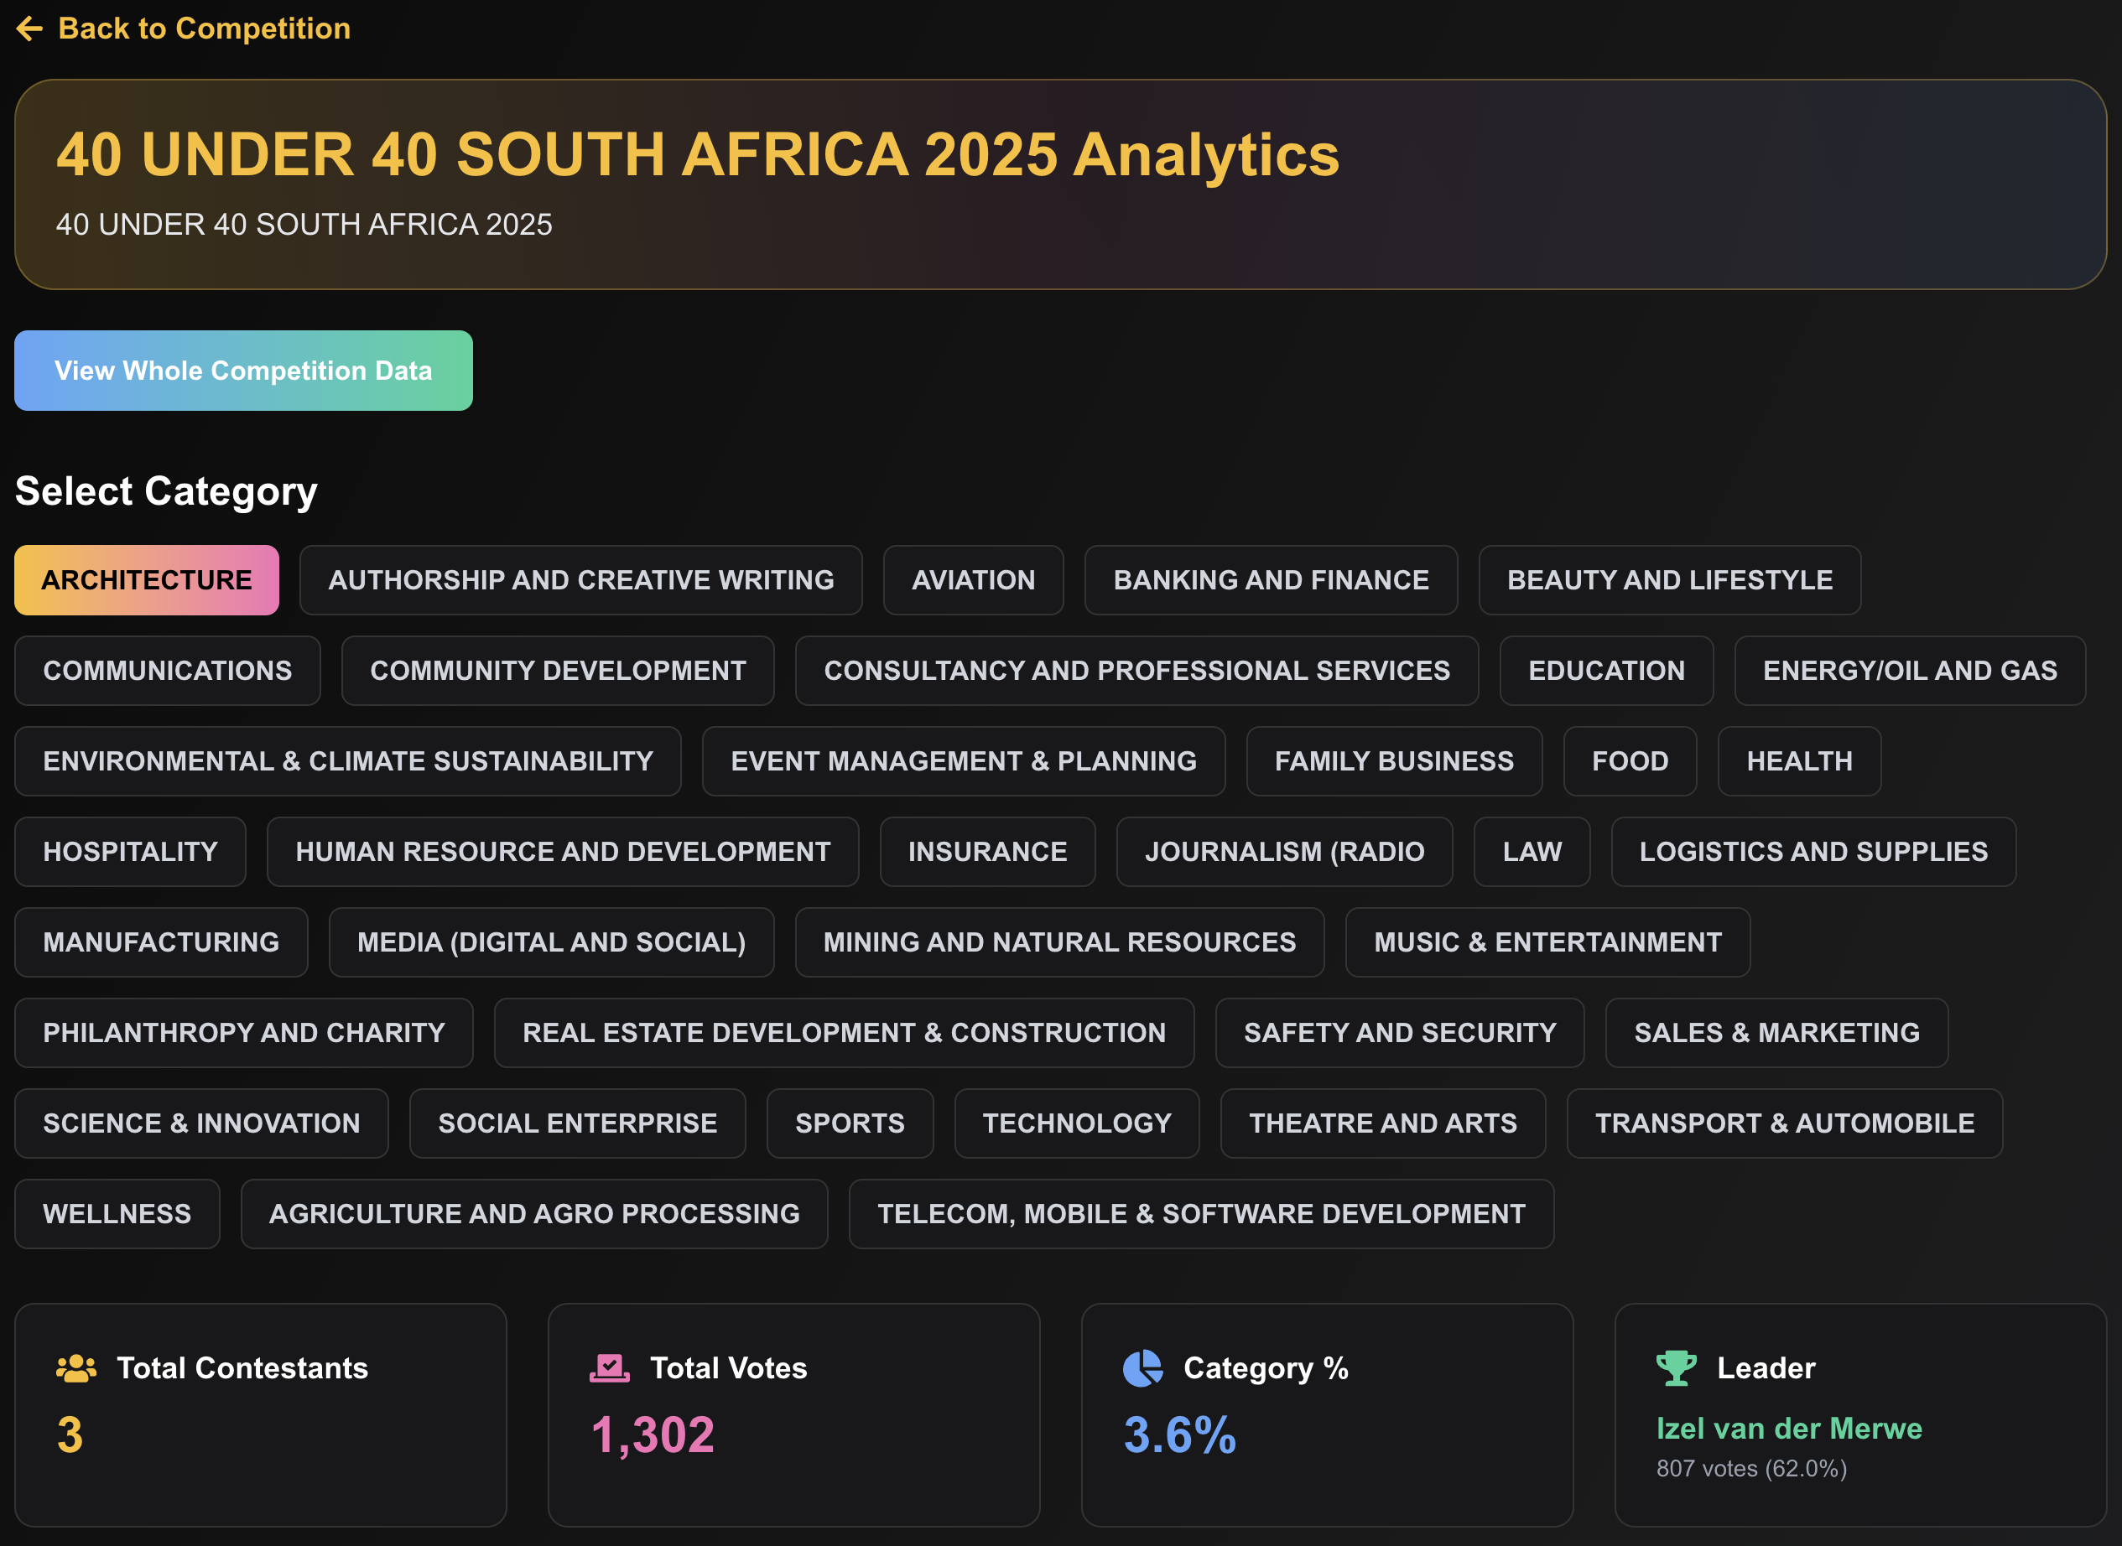Click the Total Votes ballot icon

(x=610, y=1368)
